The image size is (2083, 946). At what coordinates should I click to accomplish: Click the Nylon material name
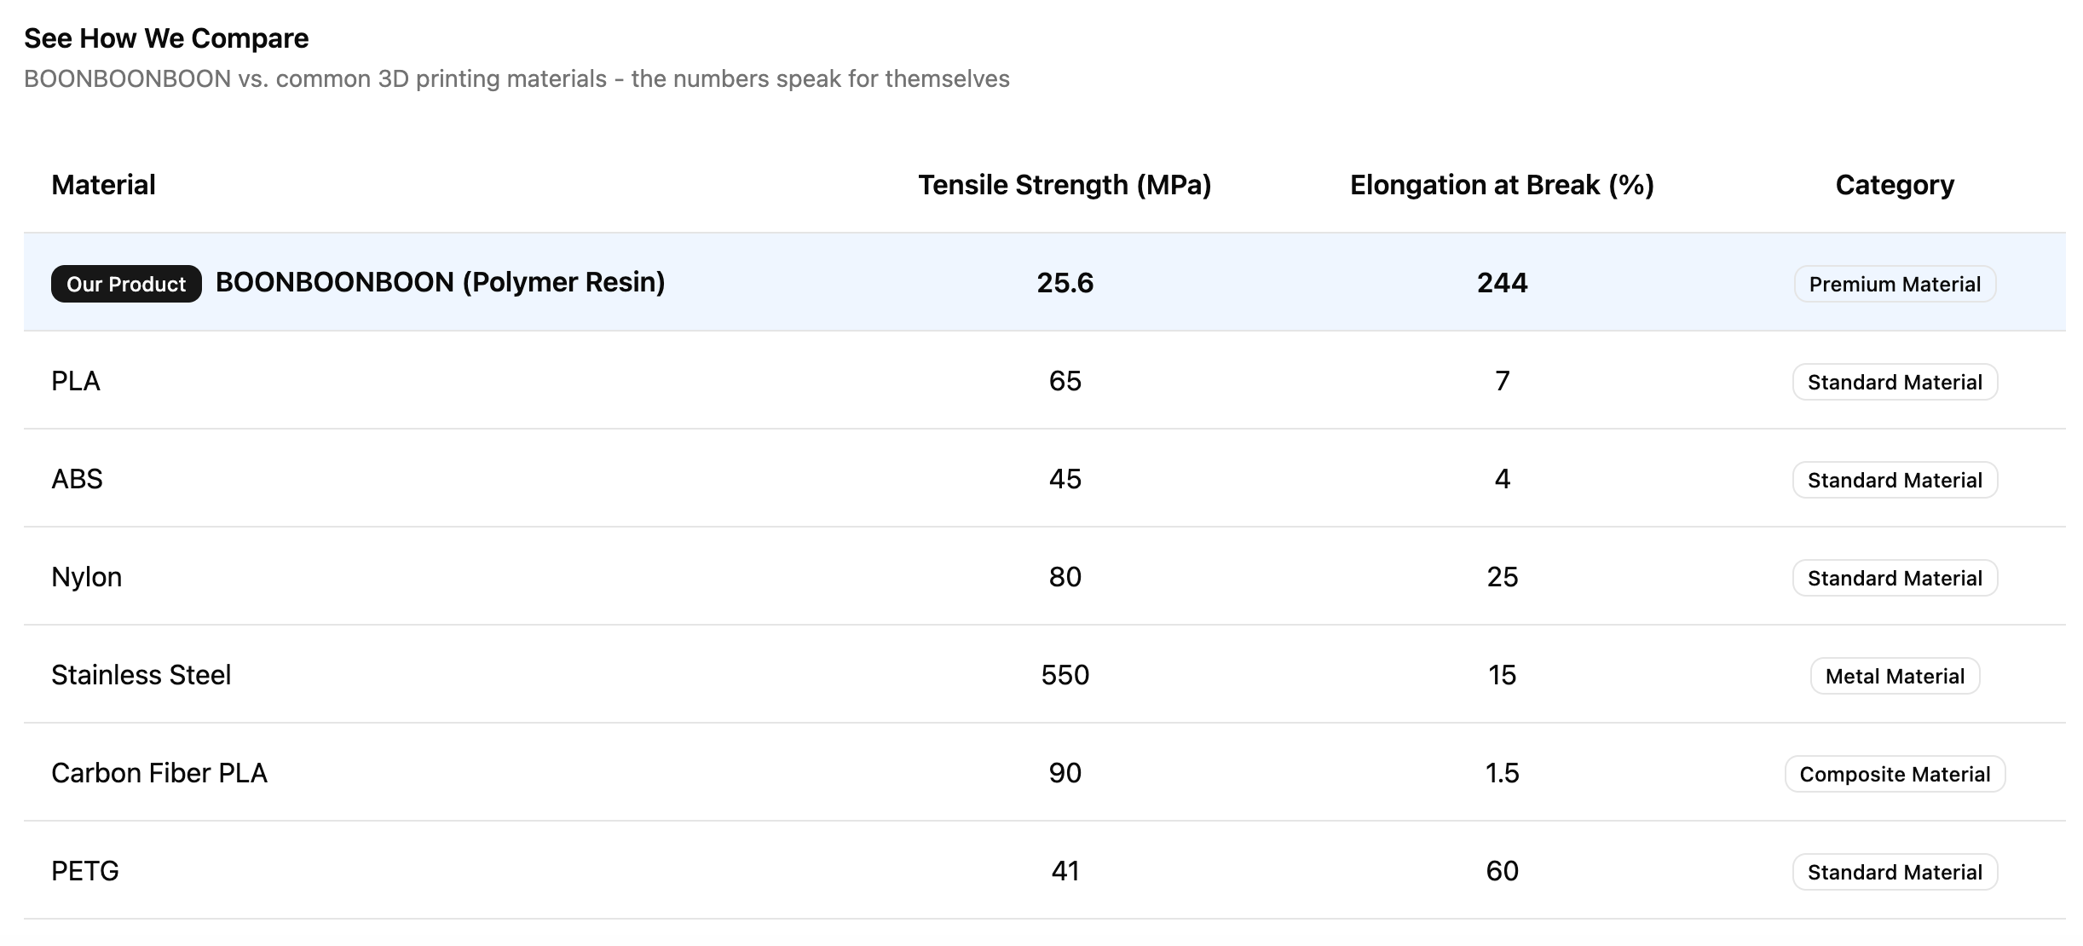point(86,577)
